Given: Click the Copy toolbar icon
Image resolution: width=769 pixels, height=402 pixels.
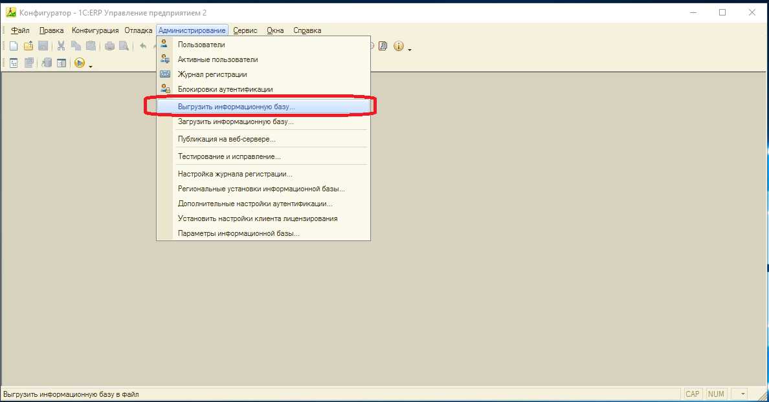Looking at the screenshot, I should [76, 46].
